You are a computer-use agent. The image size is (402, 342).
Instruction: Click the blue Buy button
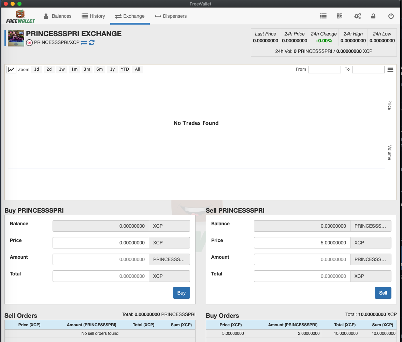[x=181, y=293]
